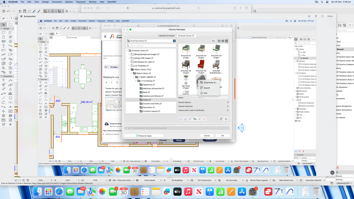Viewport: 354px width, 199px height.
Task: Collapse the Design section of the leftmost toolbox
Action: [1, 29]
